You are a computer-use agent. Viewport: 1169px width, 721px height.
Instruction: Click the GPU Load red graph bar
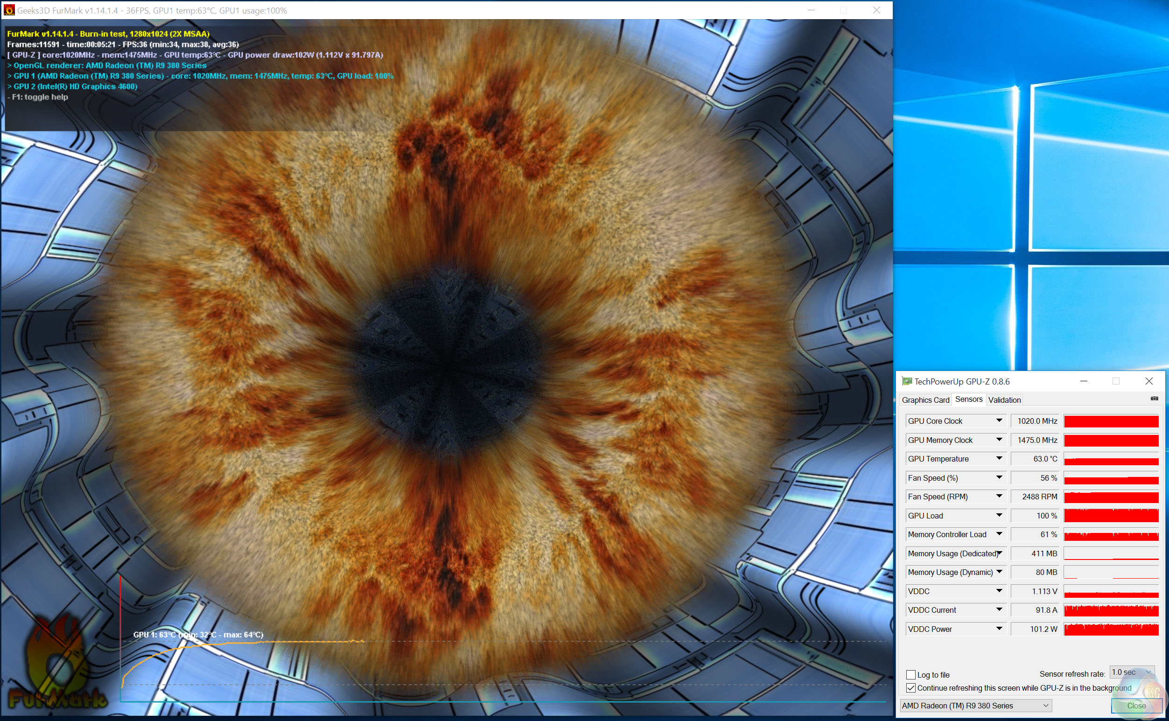(x=1111, y=516)
